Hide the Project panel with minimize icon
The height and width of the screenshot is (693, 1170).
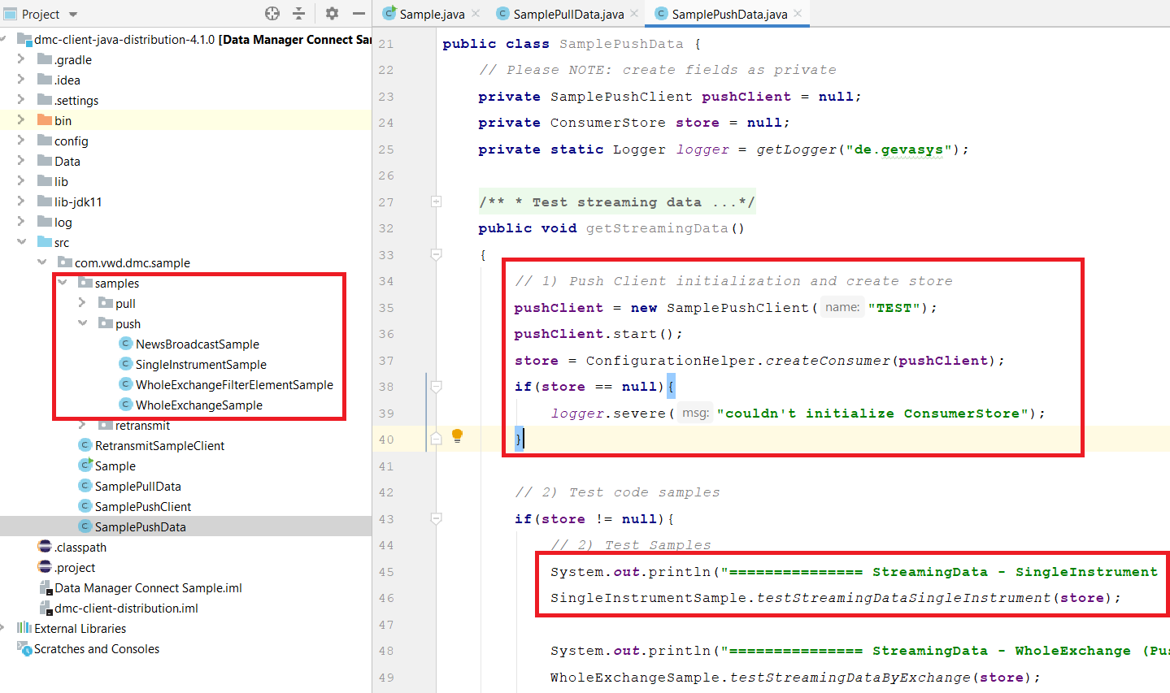359,14
